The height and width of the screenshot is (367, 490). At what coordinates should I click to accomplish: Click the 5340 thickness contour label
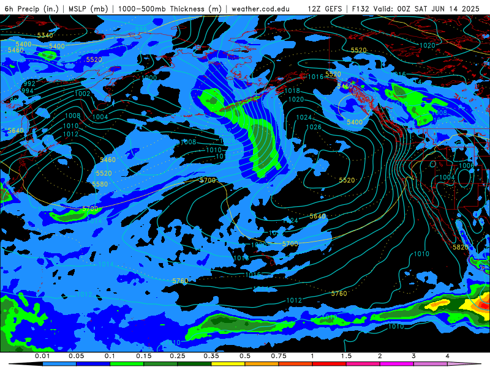[x=45, y=35]
